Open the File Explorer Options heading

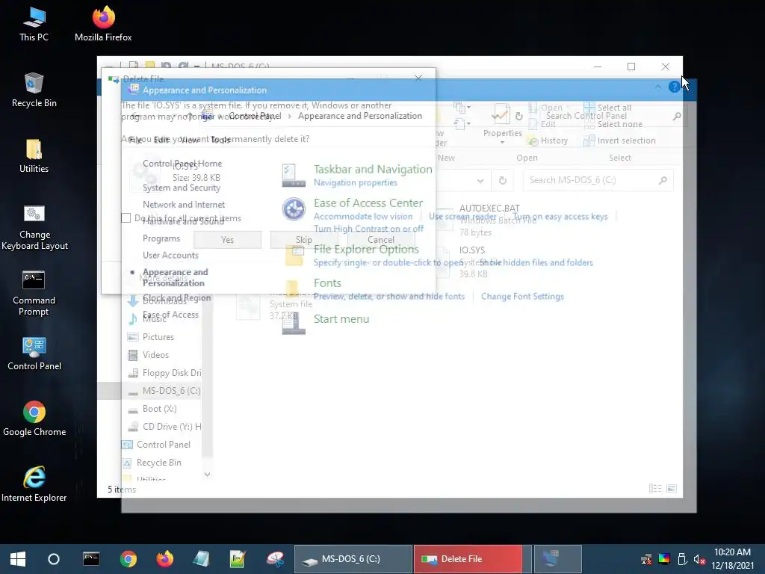[366, 250]
